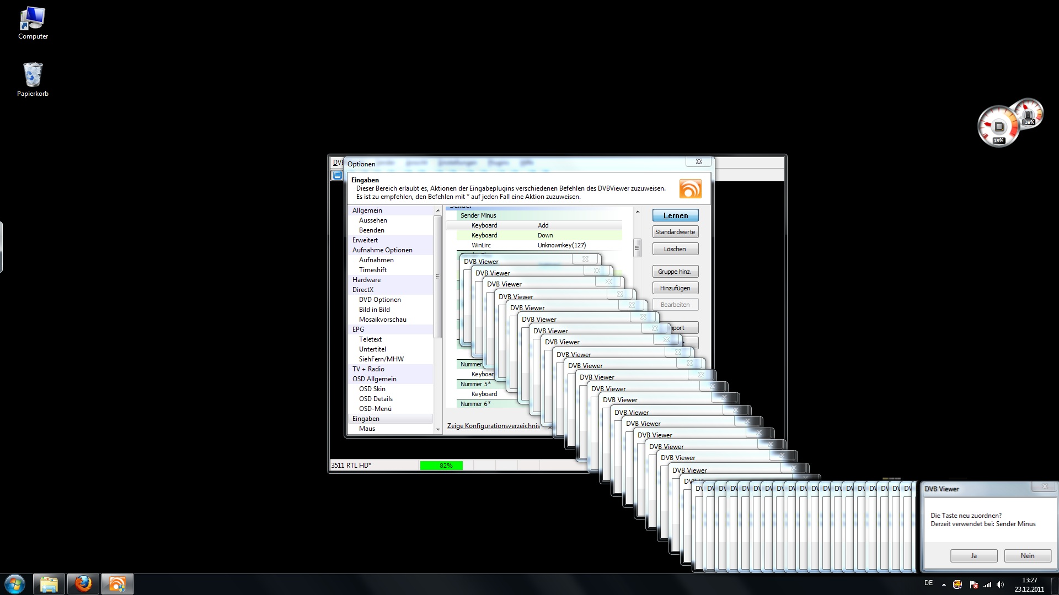Open Zeige Konfigurationsverzeichnis link
1059x595 pixels.
coord(493,426)
